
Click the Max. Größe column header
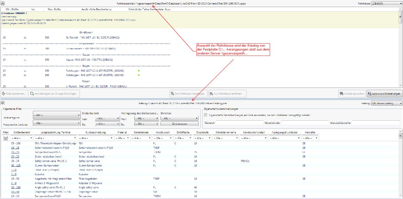(55, 9)
